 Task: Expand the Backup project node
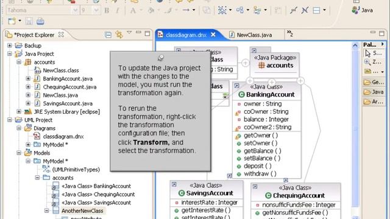(10, 46)
